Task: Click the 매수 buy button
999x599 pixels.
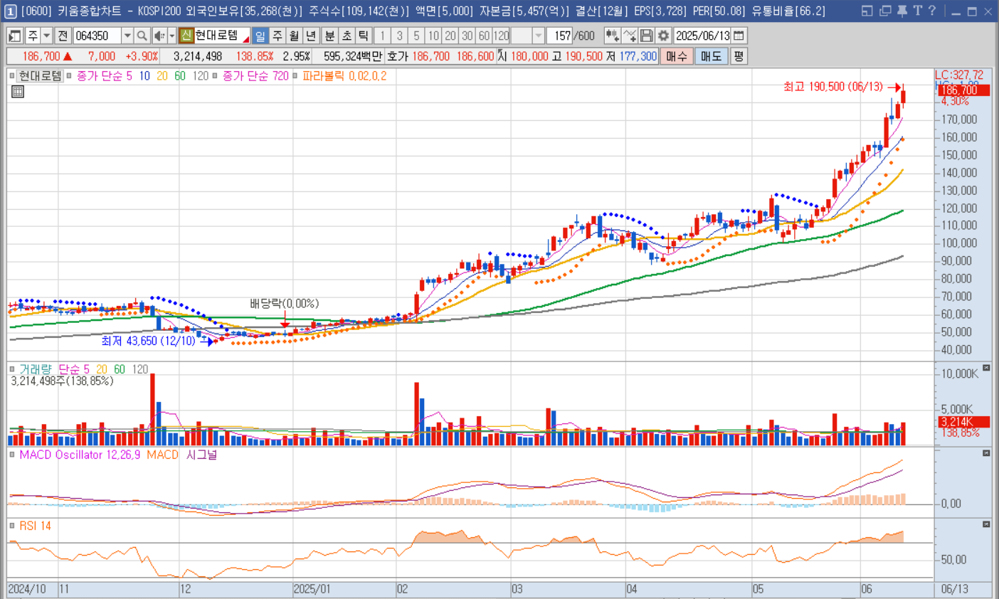Action: [x=677, y=56]
